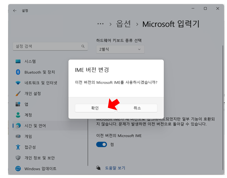Close the 설정 window
Image resolution: width=227 pixels, height=178 pixels.
click(x=218, y=9)
